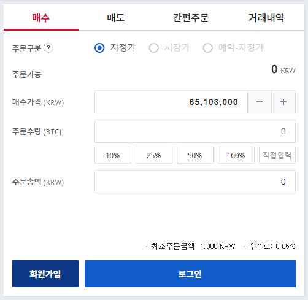Increase buy price with plus button
The width and height of the screenshot is (308, 300).
tap(283, 102)
